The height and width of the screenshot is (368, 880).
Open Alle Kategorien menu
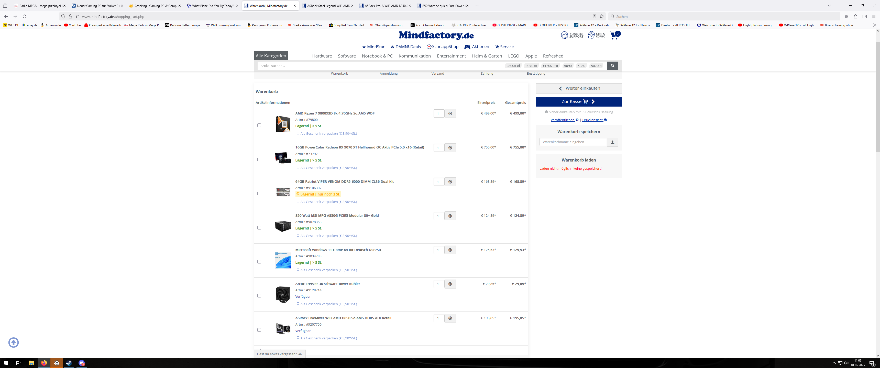[x=271, y=56]
